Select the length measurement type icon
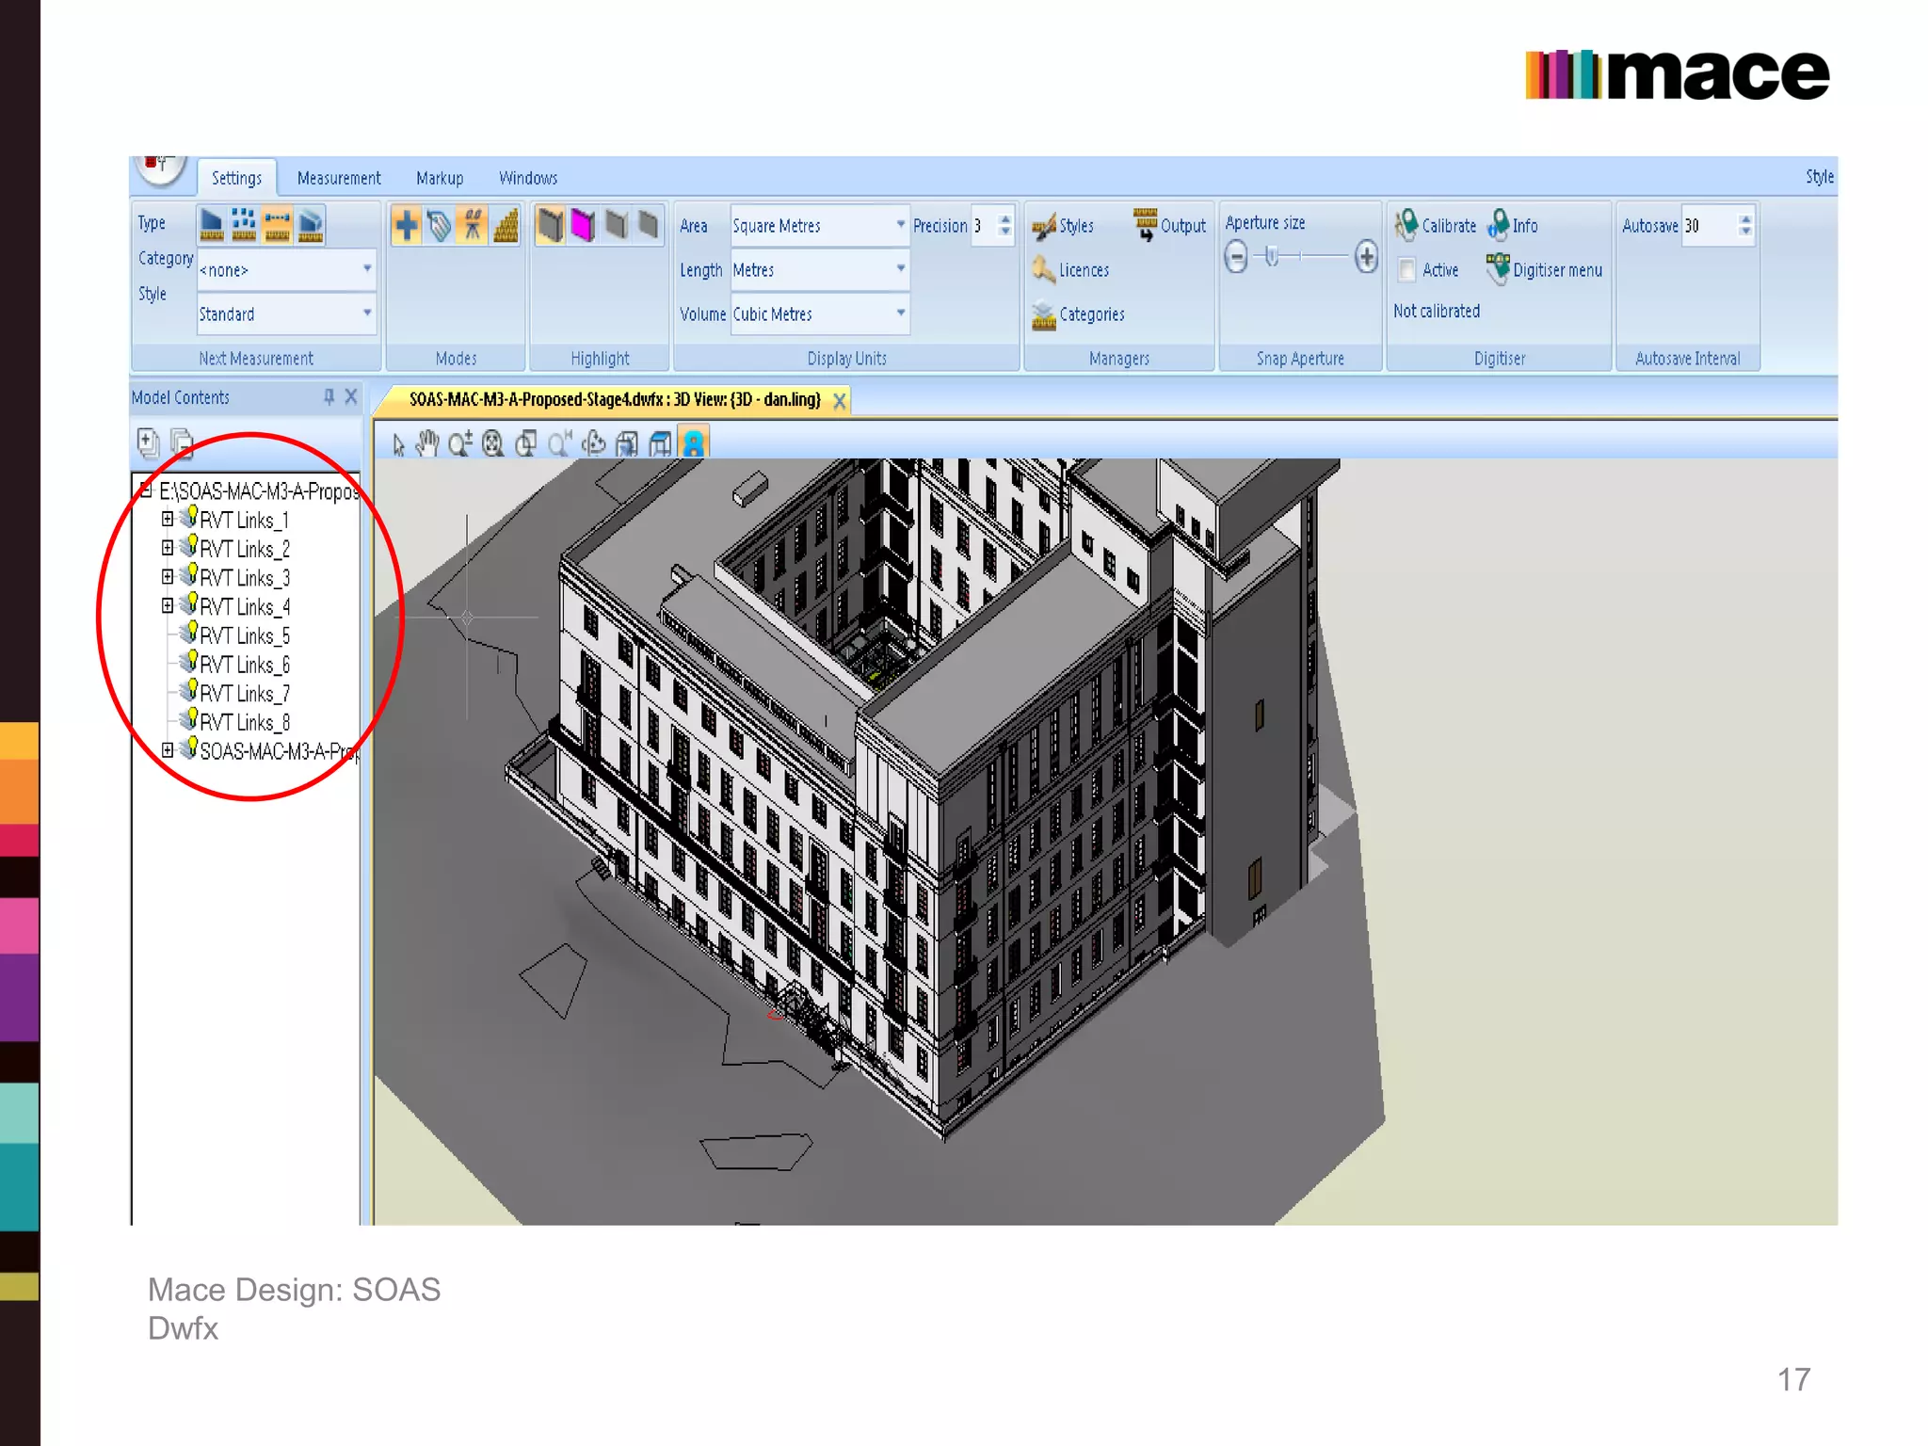This screenshot has height=1446, width=1928. 277,225
